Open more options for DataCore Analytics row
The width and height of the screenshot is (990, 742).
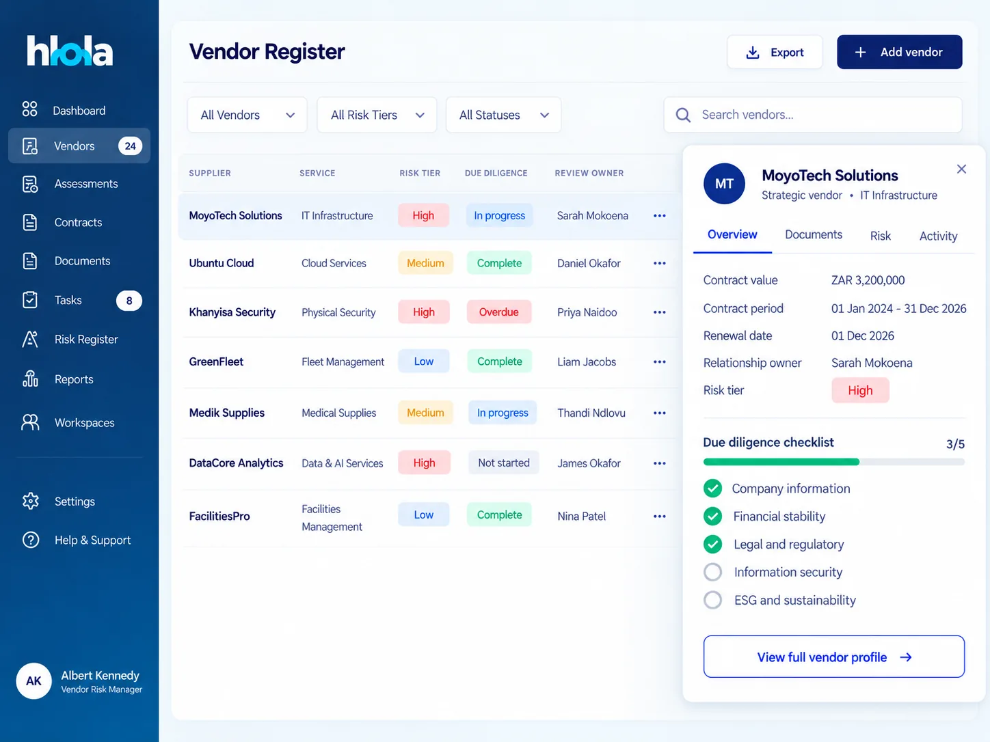pyautogui.click(x=660, y=463)
